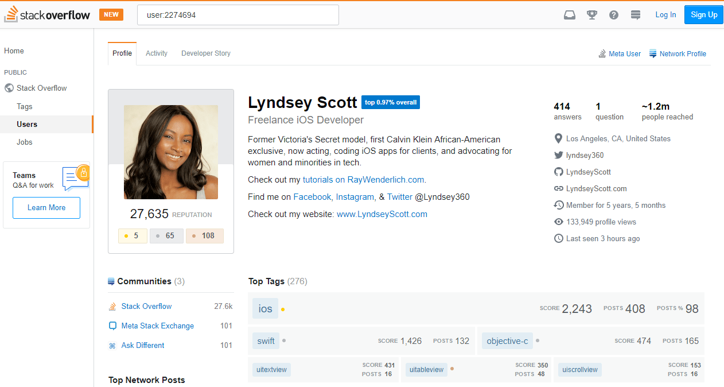724x387 pixels.
Task: Click the Twitter bird icon
Action: coord(559,155)
